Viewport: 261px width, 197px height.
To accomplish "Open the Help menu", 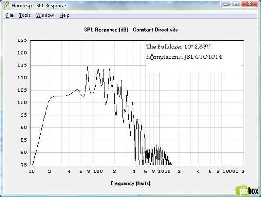I will coord(64,15).
